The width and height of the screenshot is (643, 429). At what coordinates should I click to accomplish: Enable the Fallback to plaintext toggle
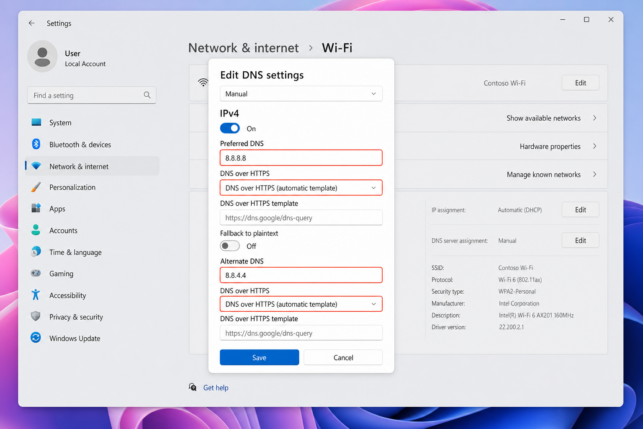(x=230, y=246)
